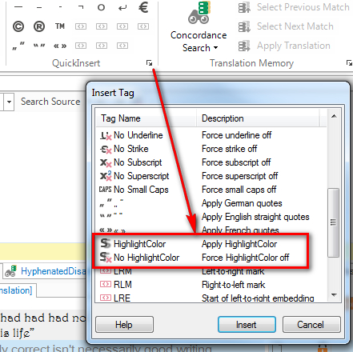Open Help for Insert Tag dialog
Image resolution: width=353 pixels, height=352 pixels.
[x=124, y=325]
